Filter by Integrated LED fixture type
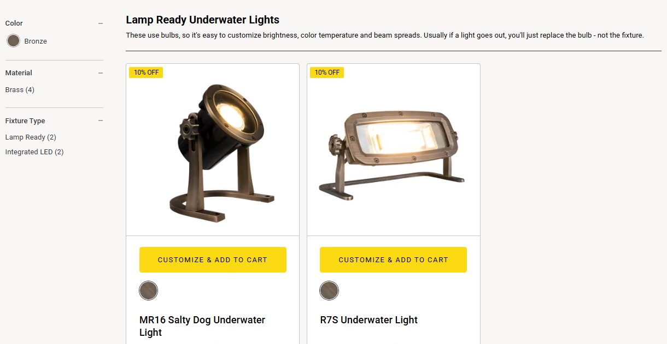This screenshot has height=344, width=667. [x=34, y=152]
